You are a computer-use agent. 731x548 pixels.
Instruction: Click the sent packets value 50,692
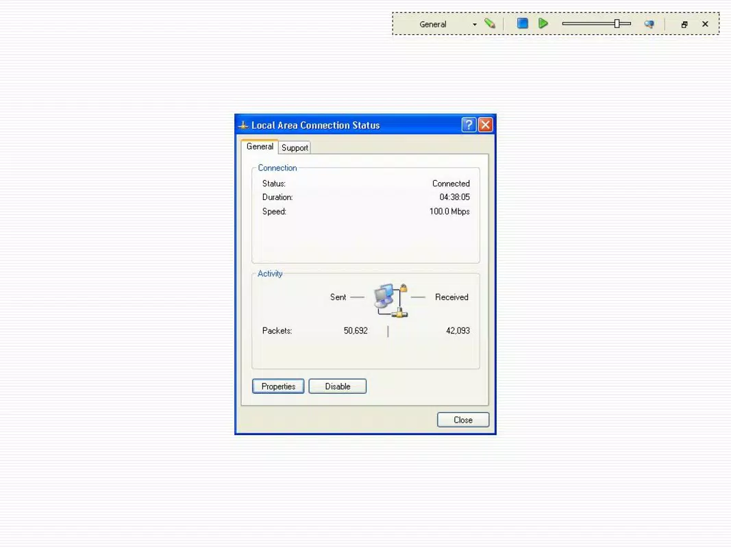pyautogui.click(x=356, y=331)
